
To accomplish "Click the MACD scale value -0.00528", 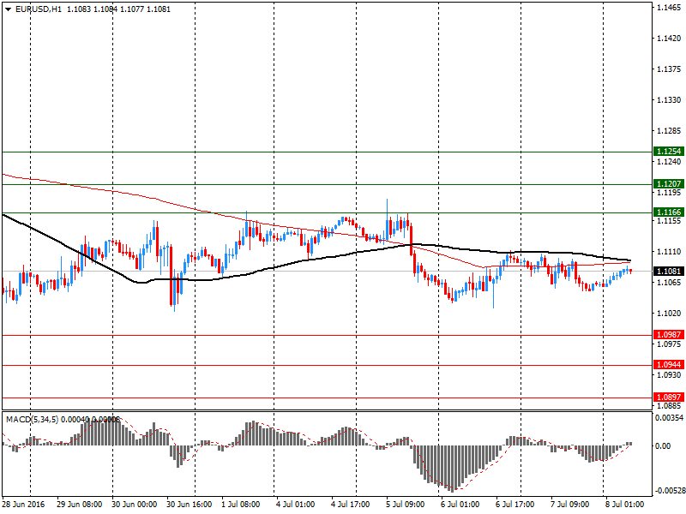I will (x=669, y=490).
